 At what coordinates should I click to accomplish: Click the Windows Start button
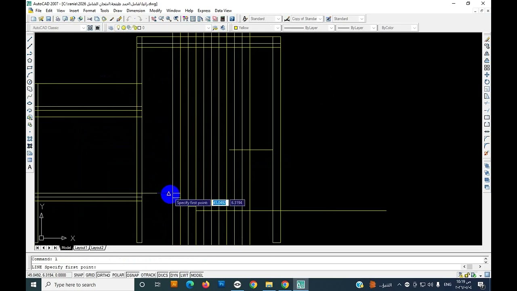coord(34,285)
